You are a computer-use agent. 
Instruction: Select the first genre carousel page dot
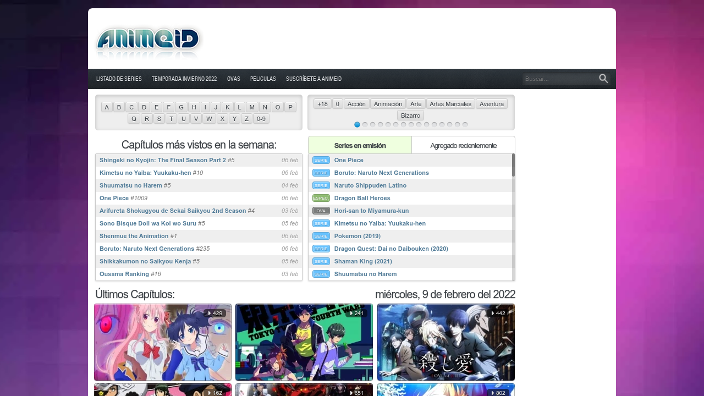[x=358, y=125]
